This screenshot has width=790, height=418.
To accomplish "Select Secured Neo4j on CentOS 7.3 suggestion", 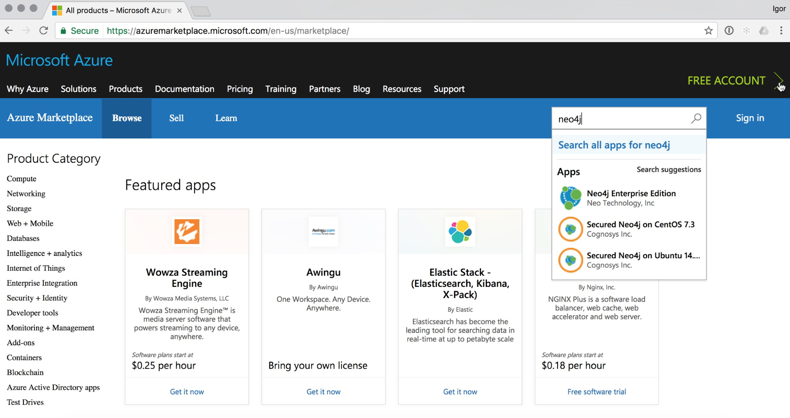I will point(629,229).
